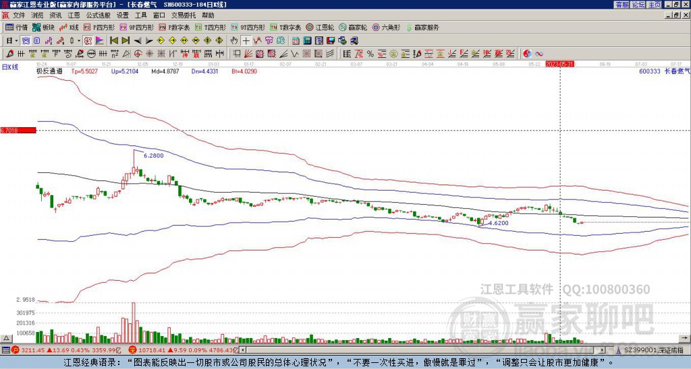Click stock code 600333 长春燃气 label
The image size is (691, 369).
click(x=664, y=71)
